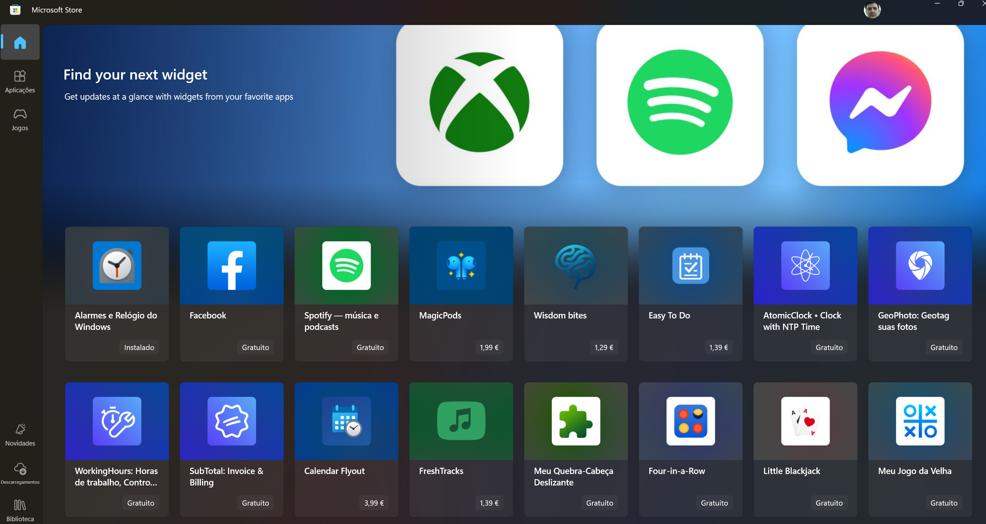Open Descarregamentos in the sidebar
The height and width of the screenshot is (524, 986).
tap(20, 473)
